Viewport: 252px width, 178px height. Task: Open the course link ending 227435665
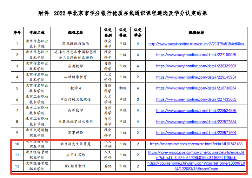(x=196, y=99)
